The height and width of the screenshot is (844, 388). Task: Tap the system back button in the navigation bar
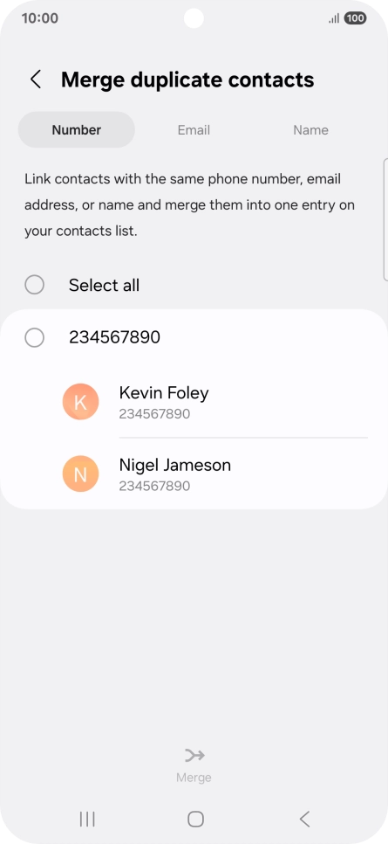coord(304,820)
